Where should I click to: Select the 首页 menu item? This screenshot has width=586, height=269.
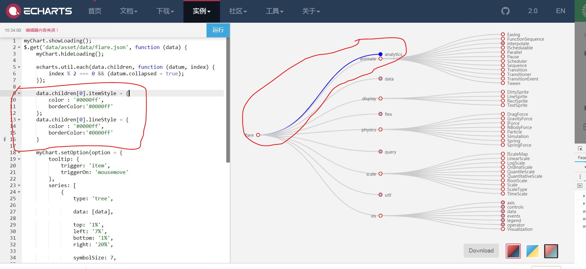pyautogui.click(x=94, y=11)
